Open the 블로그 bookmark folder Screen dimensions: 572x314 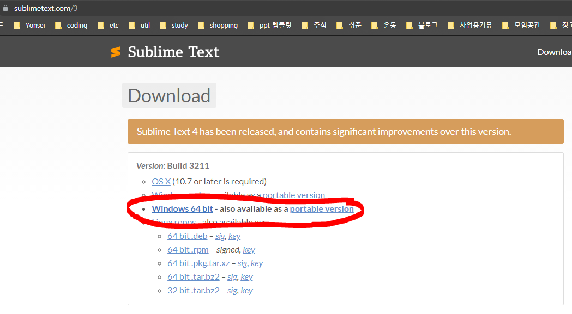(422, 26)
